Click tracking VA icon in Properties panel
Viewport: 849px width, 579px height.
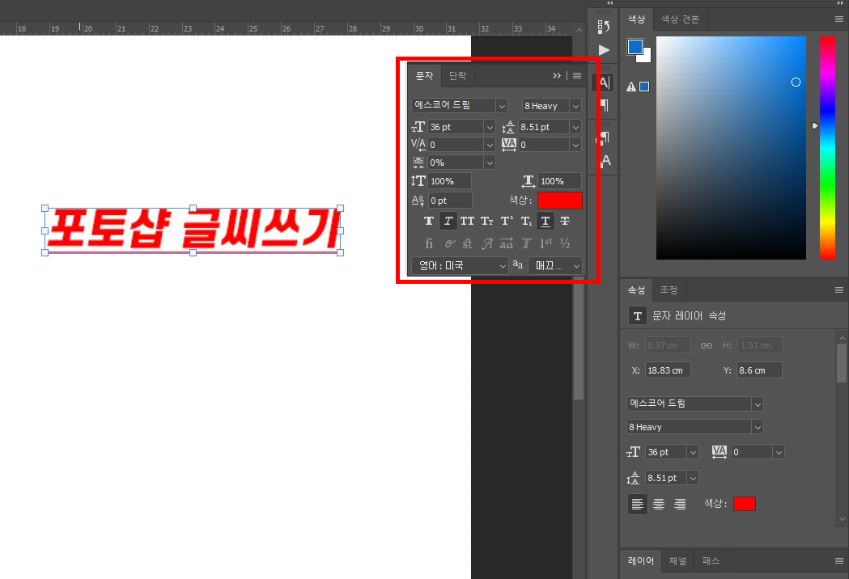point(719,452)
